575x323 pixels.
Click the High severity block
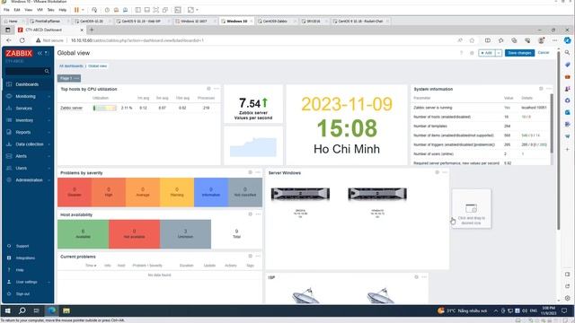109,192
